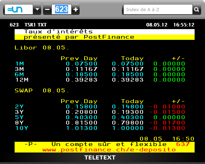This screenshot has height=164, width=205.
Task: Focus the Index de A à Z search field
Action: coord(158,9)
